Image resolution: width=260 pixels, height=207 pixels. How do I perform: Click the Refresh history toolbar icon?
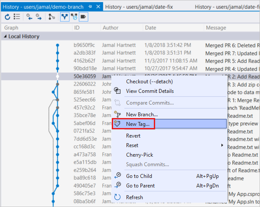click(7, 17)
